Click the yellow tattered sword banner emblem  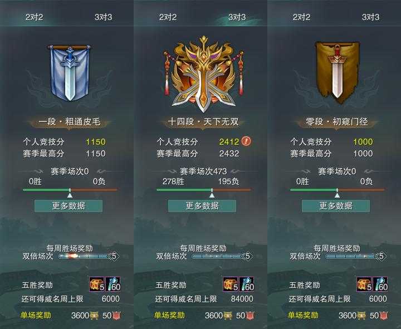[x=337, y=72]
